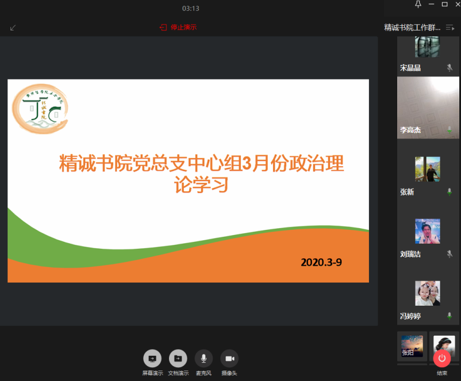The width and height of the screenshot is (461, 381).
Task: Click the green mic icon beside 张新
Action: click(450, 192)
